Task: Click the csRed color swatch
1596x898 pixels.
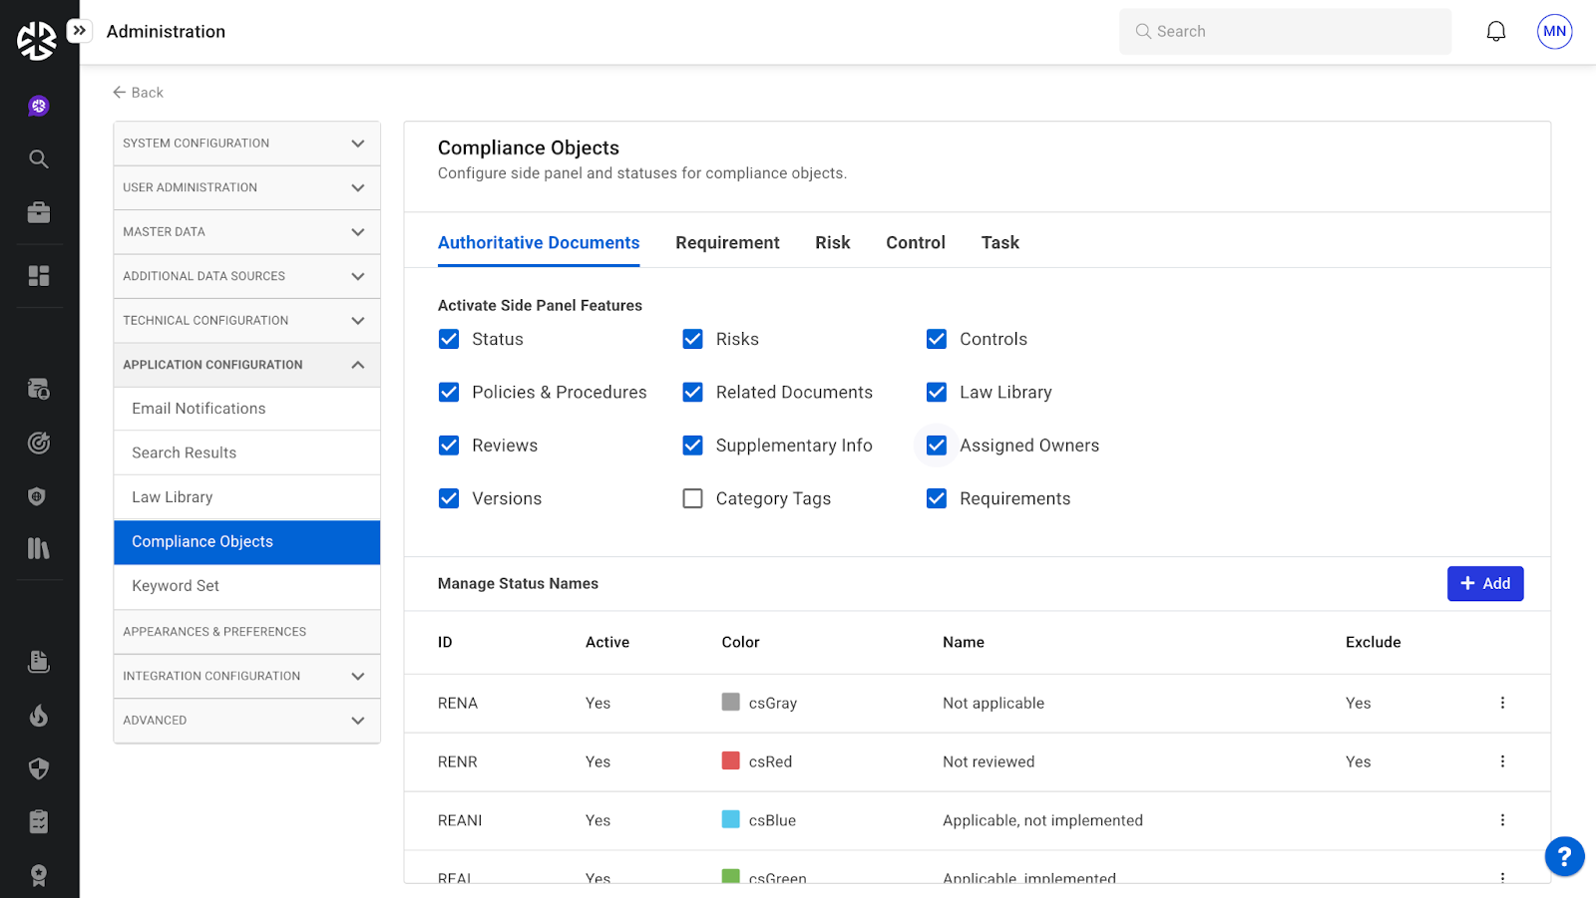Action: coord(730,761)
